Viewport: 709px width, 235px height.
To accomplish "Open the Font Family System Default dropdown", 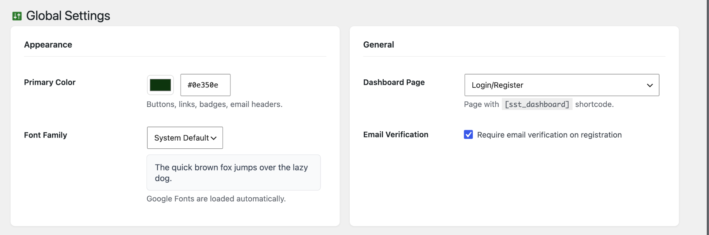I will 185,138.
